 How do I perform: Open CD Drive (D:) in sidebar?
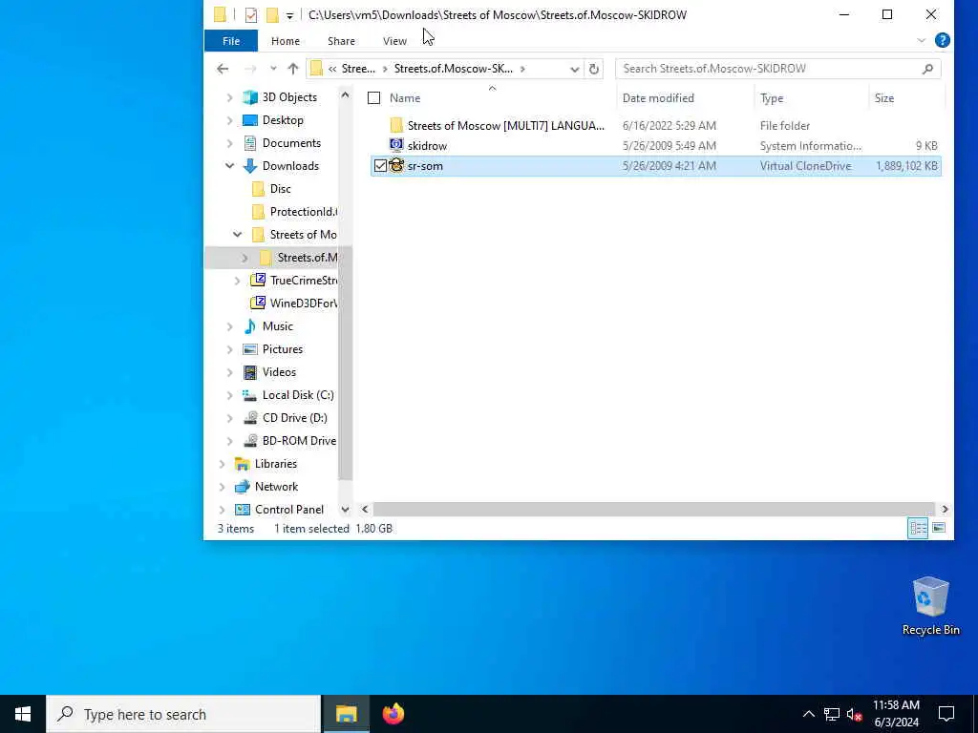click(x=294, y=418)
